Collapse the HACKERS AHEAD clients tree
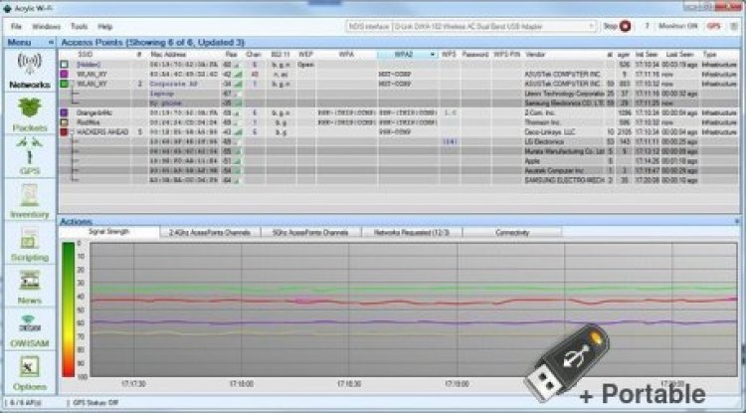This screenshot has width=746, height=413. click(73, 131)
